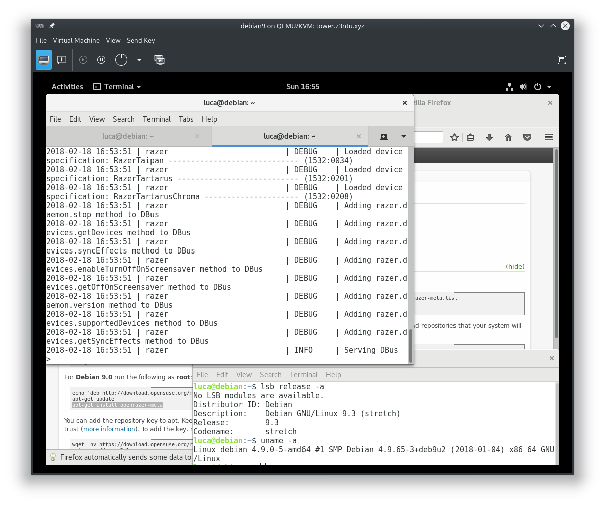Open Firefox downloads
This screenshot has height=506, width=605.
(x=489, y=137)
